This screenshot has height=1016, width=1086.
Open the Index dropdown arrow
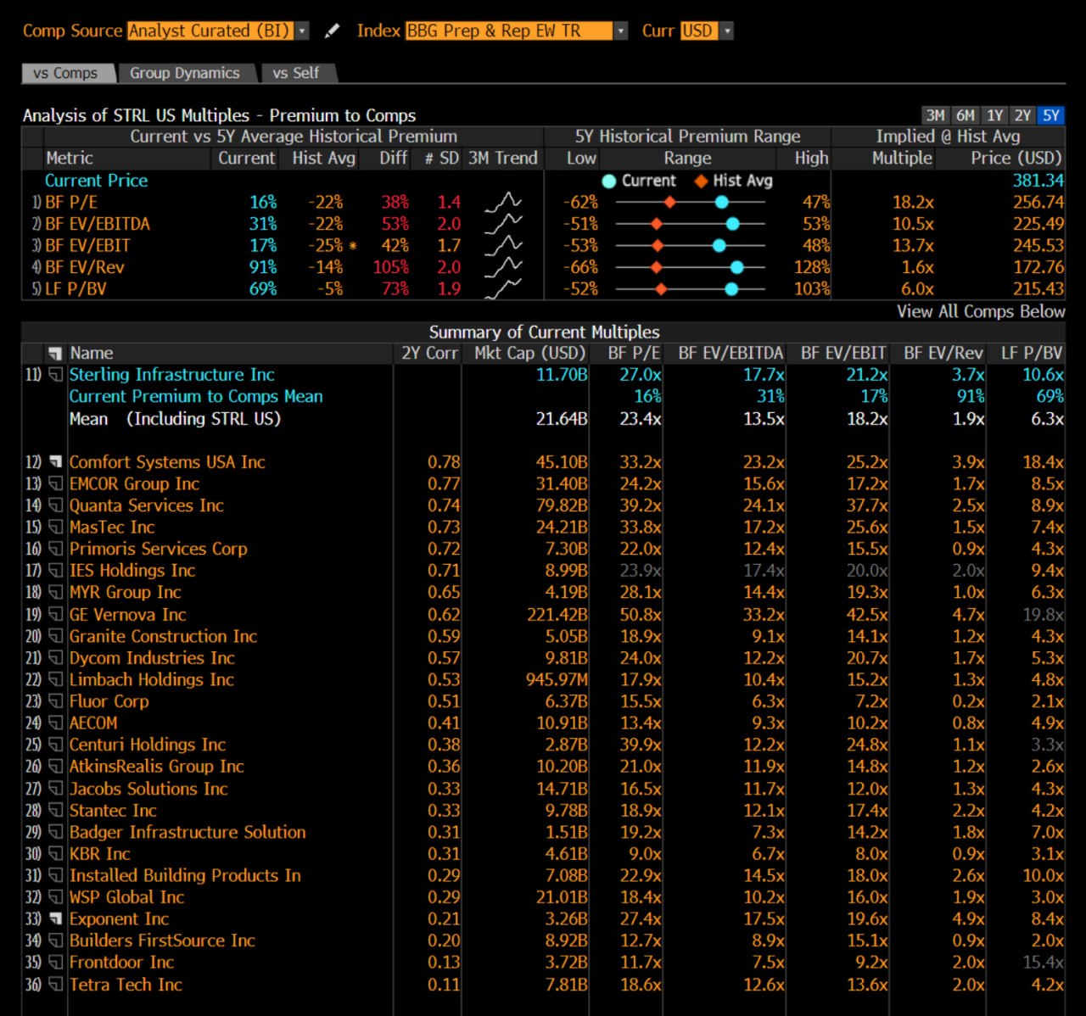pyautogui.click(x=623, y=30)
